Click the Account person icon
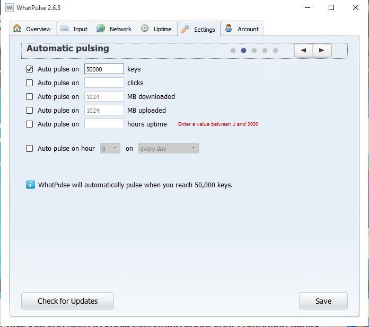The height and width of the screenshot is (327, 369). [x=229, y=28]
